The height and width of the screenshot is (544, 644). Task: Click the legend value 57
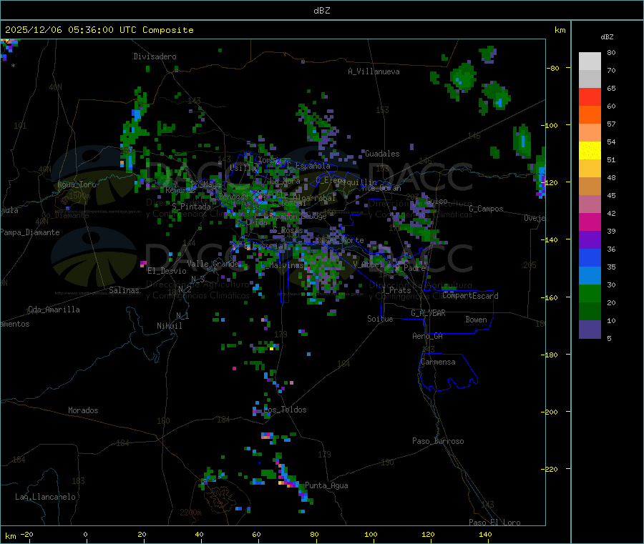(611, 124)
